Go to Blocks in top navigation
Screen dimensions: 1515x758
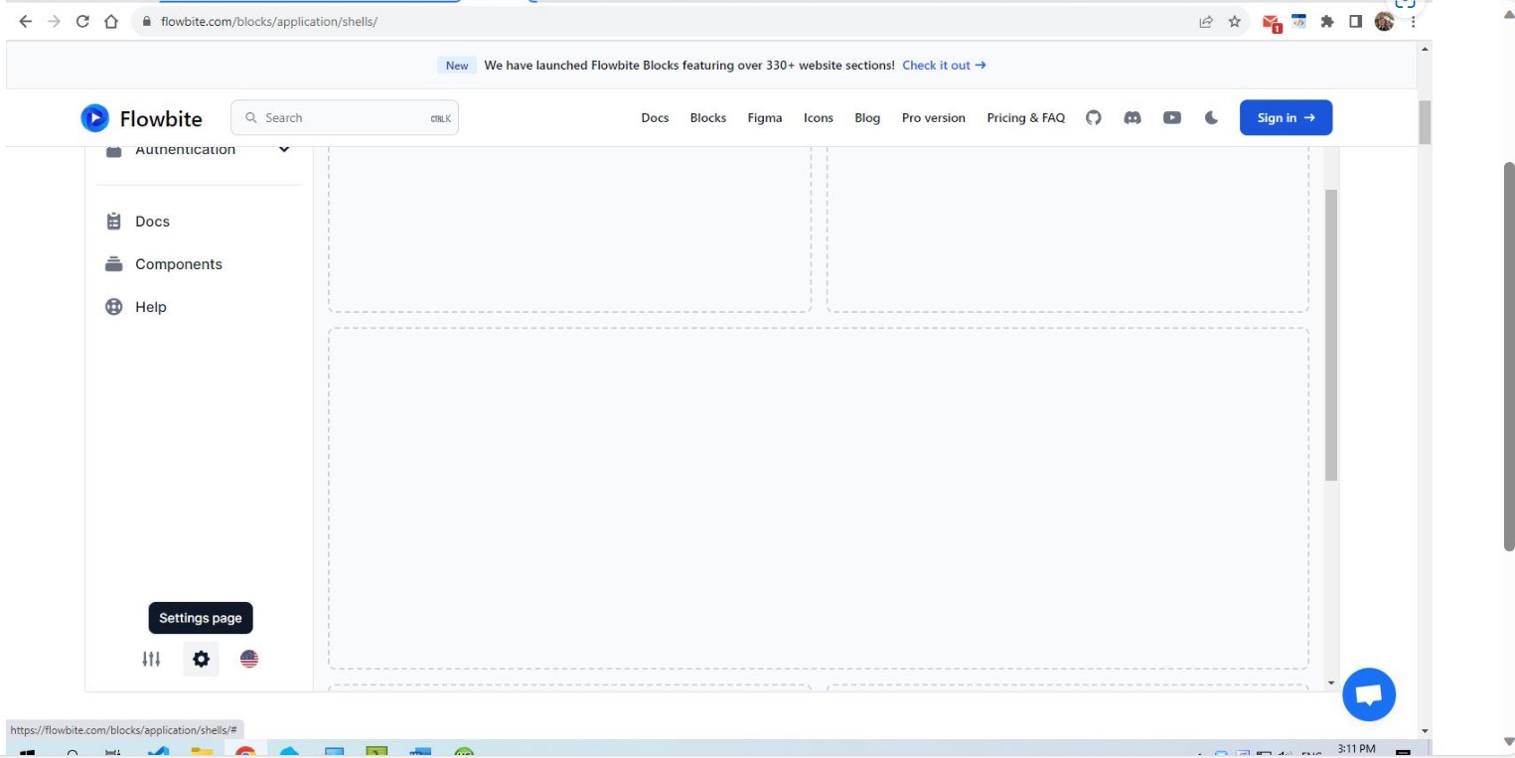click(707, 118)
